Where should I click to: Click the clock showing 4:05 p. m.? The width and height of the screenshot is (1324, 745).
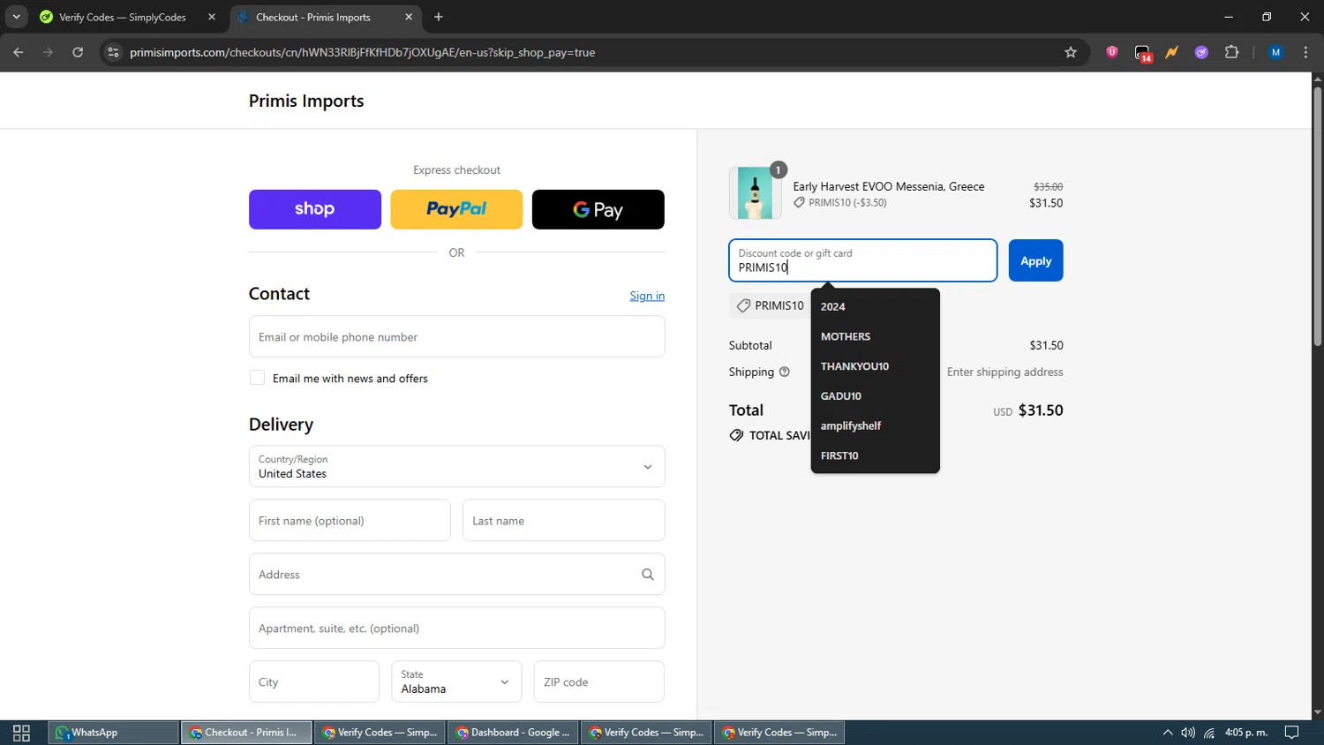click(1245, 733)
